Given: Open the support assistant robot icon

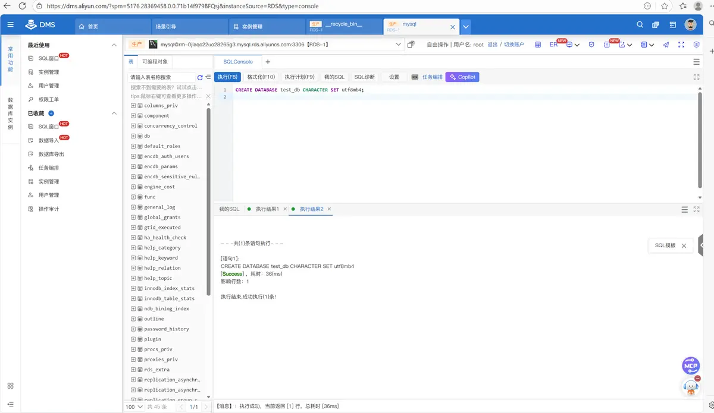Looking at the screenshot, I should [x=690, y=387].
